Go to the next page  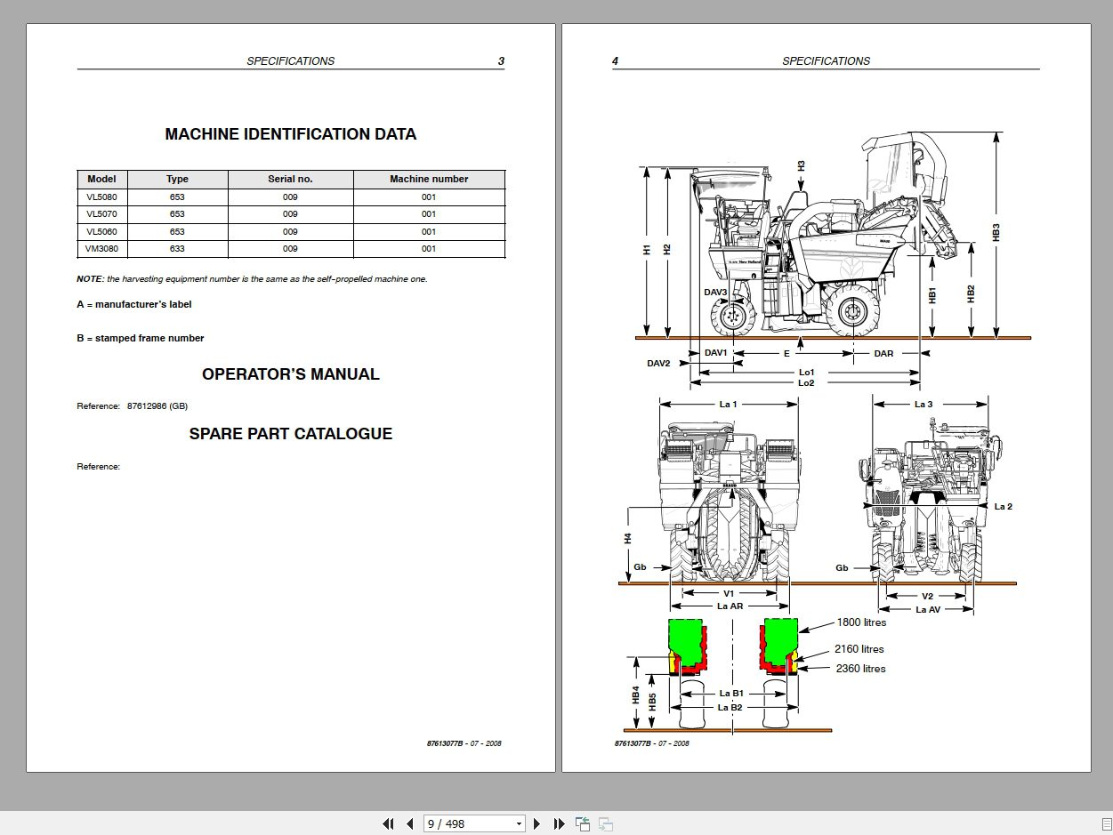(537, 824)
